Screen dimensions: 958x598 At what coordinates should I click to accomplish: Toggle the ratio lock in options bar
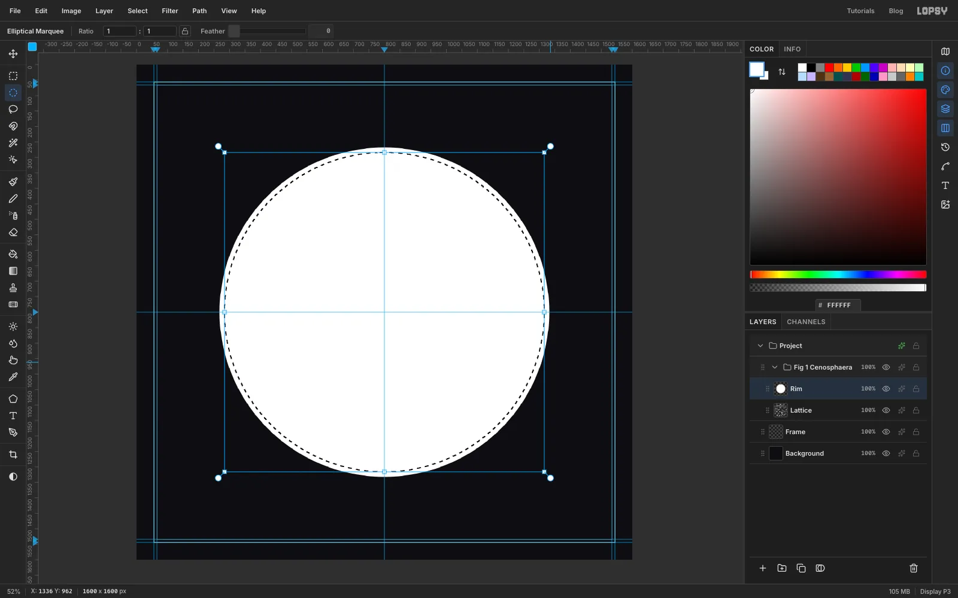pos(185,31)
